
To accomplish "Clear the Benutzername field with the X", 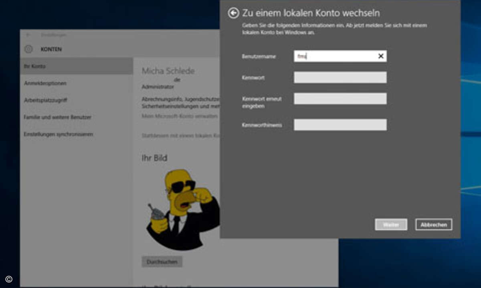I will tap(381, 56).
